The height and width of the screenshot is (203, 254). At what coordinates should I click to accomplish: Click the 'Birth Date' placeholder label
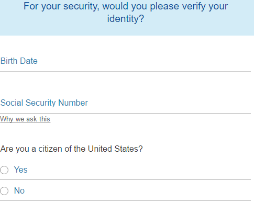19,61
